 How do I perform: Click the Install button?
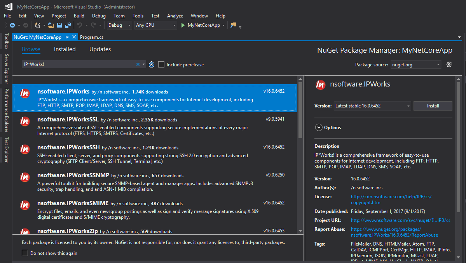pyautogui.click(x=433, y=106)
